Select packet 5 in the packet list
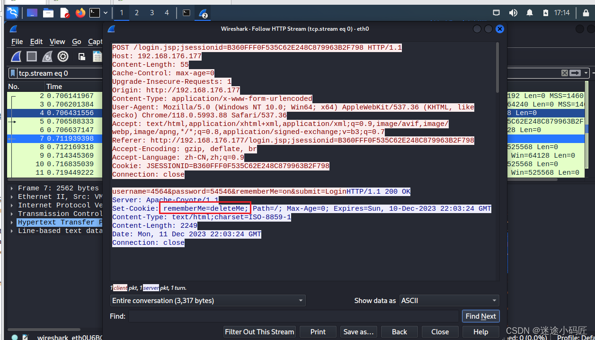This screenshot has height=340, width=595. click(x=54, y=121)
